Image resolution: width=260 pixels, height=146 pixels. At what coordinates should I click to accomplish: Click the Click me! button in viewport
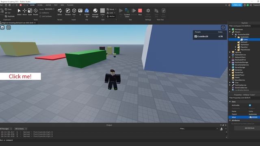(x=20, y=76)
